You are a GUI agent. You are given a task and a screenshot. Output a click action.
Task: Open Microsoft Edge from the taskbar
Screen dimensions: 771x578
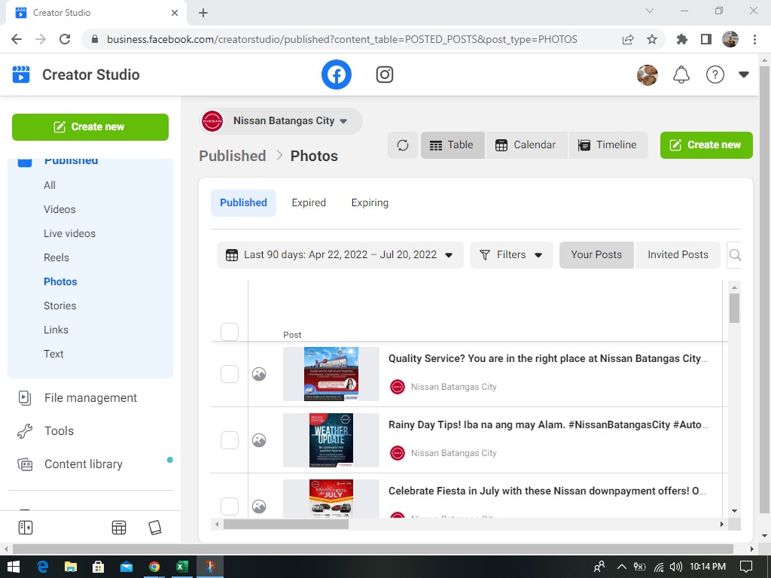(42, 567)
